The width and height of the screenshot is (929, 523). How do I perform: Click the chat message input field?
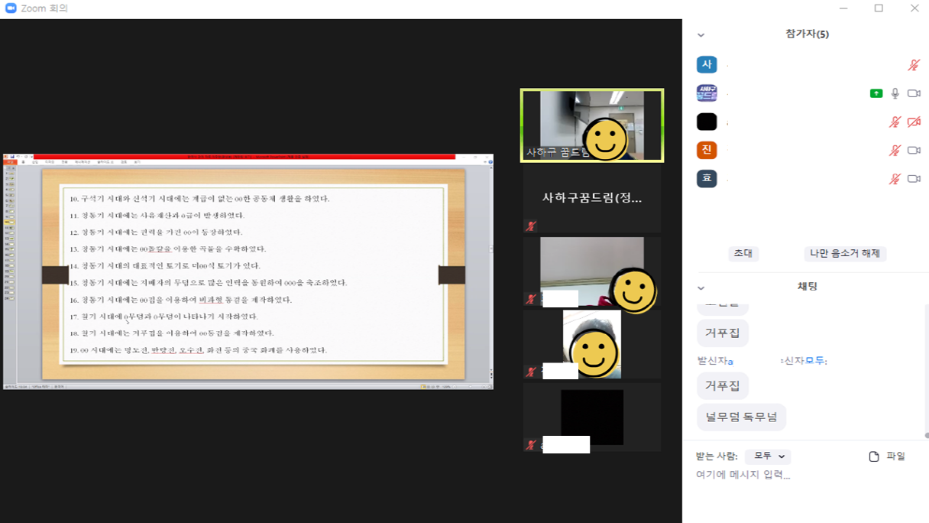[x=802, y=475]
